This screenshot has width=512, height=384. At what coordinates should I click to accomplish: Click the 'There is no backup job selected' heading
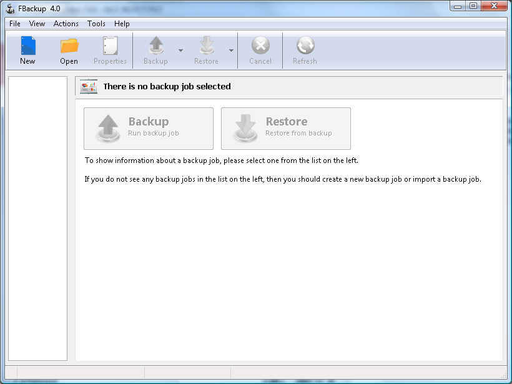click(x=167, y=87)
